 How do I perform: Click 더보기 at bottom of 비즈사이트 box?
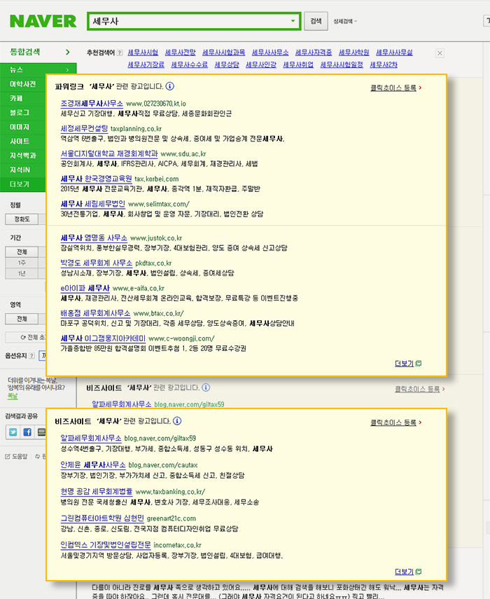point(404,572)
